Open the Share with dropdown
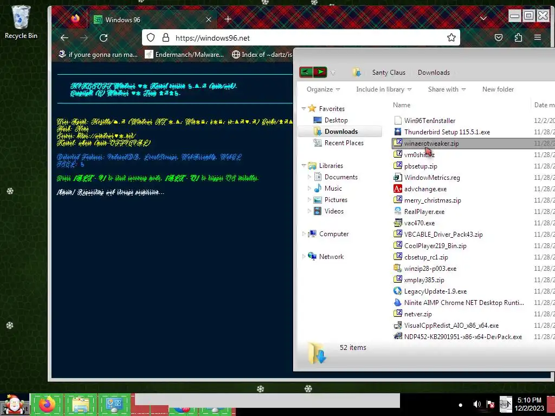 point(447,89)
